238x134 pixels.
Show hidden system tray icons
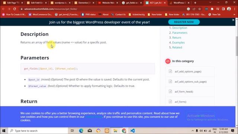tap(193, 131)
